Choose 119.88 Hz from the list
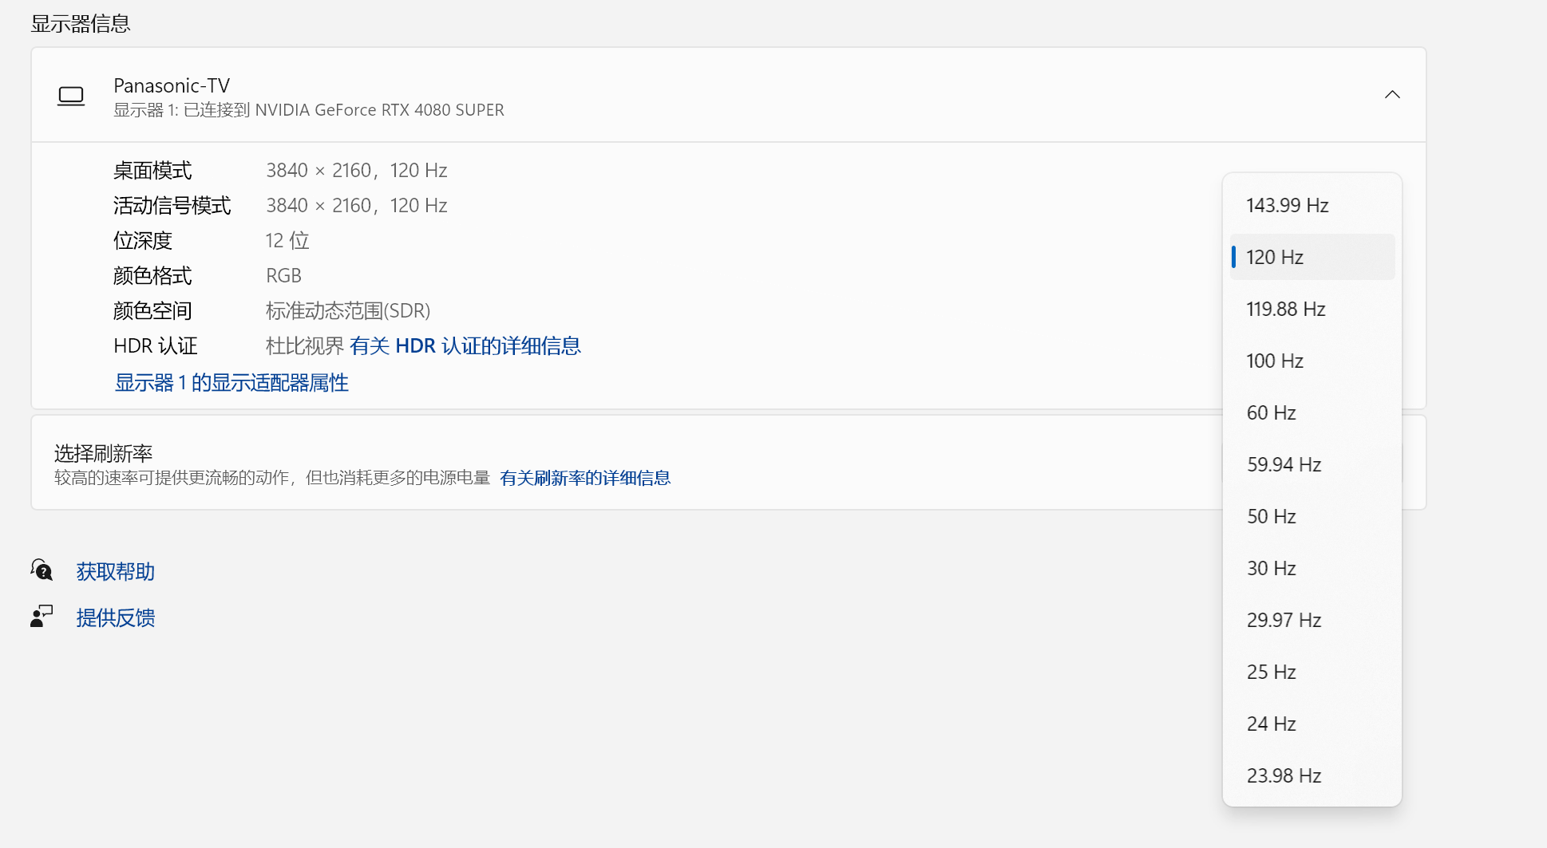 tap(1285, 310)
